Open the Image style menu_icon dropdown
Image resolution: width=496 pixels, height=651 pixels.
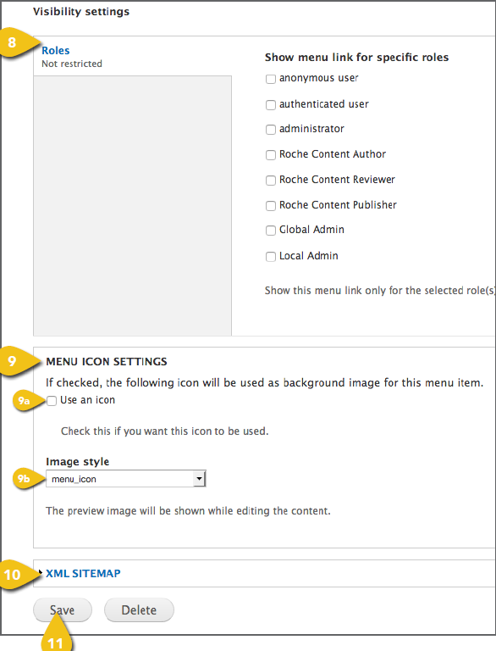tap(125, 479)
